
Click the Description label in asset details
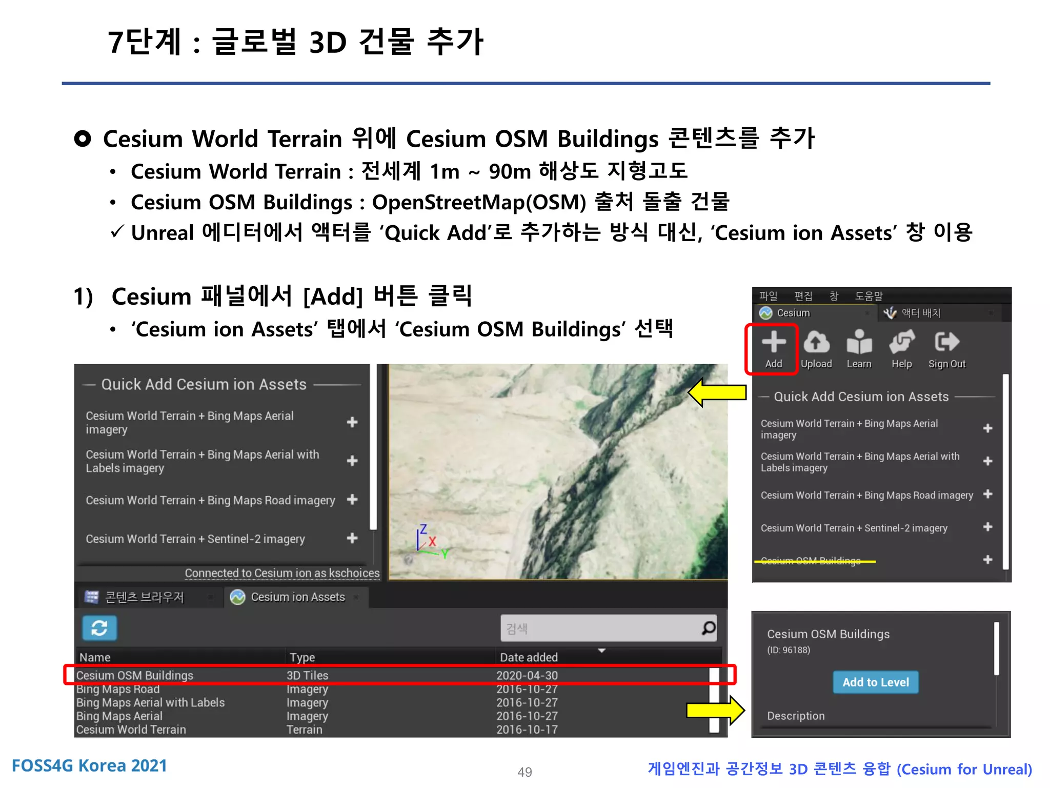tap(796, 716)
